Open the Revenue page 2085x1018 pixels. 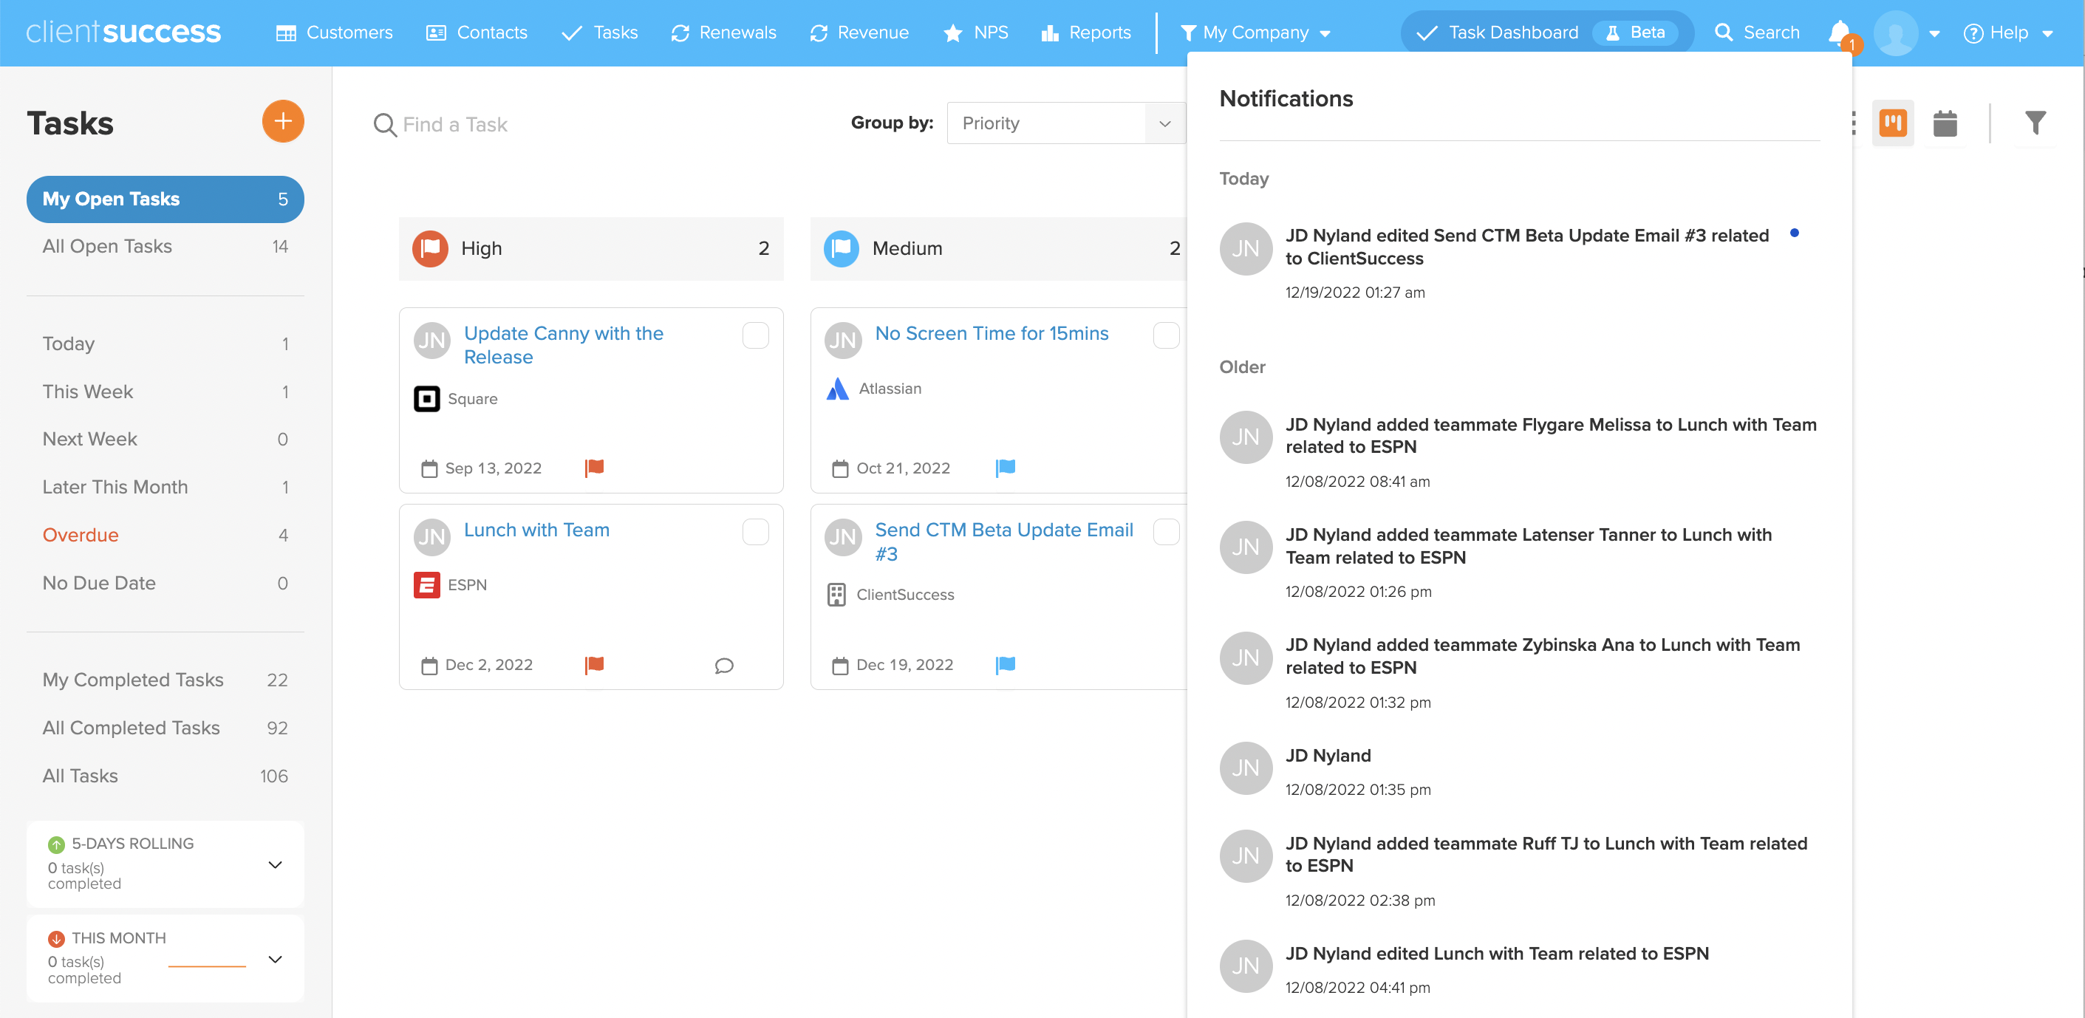(859, 33)
